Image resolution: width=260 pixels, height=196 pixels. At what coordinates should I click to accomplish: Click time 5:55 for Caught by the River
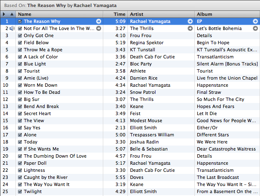(x=120, y=177)
